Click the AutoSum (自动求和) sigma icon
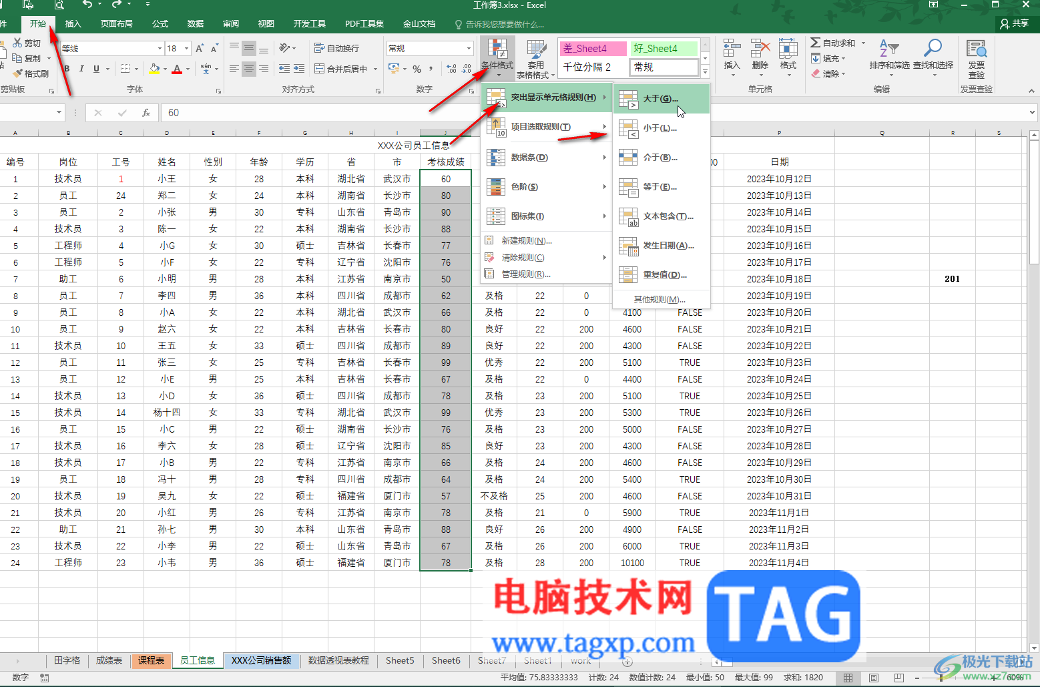Viewport: 1040px width, 687px height. point(816,43)
